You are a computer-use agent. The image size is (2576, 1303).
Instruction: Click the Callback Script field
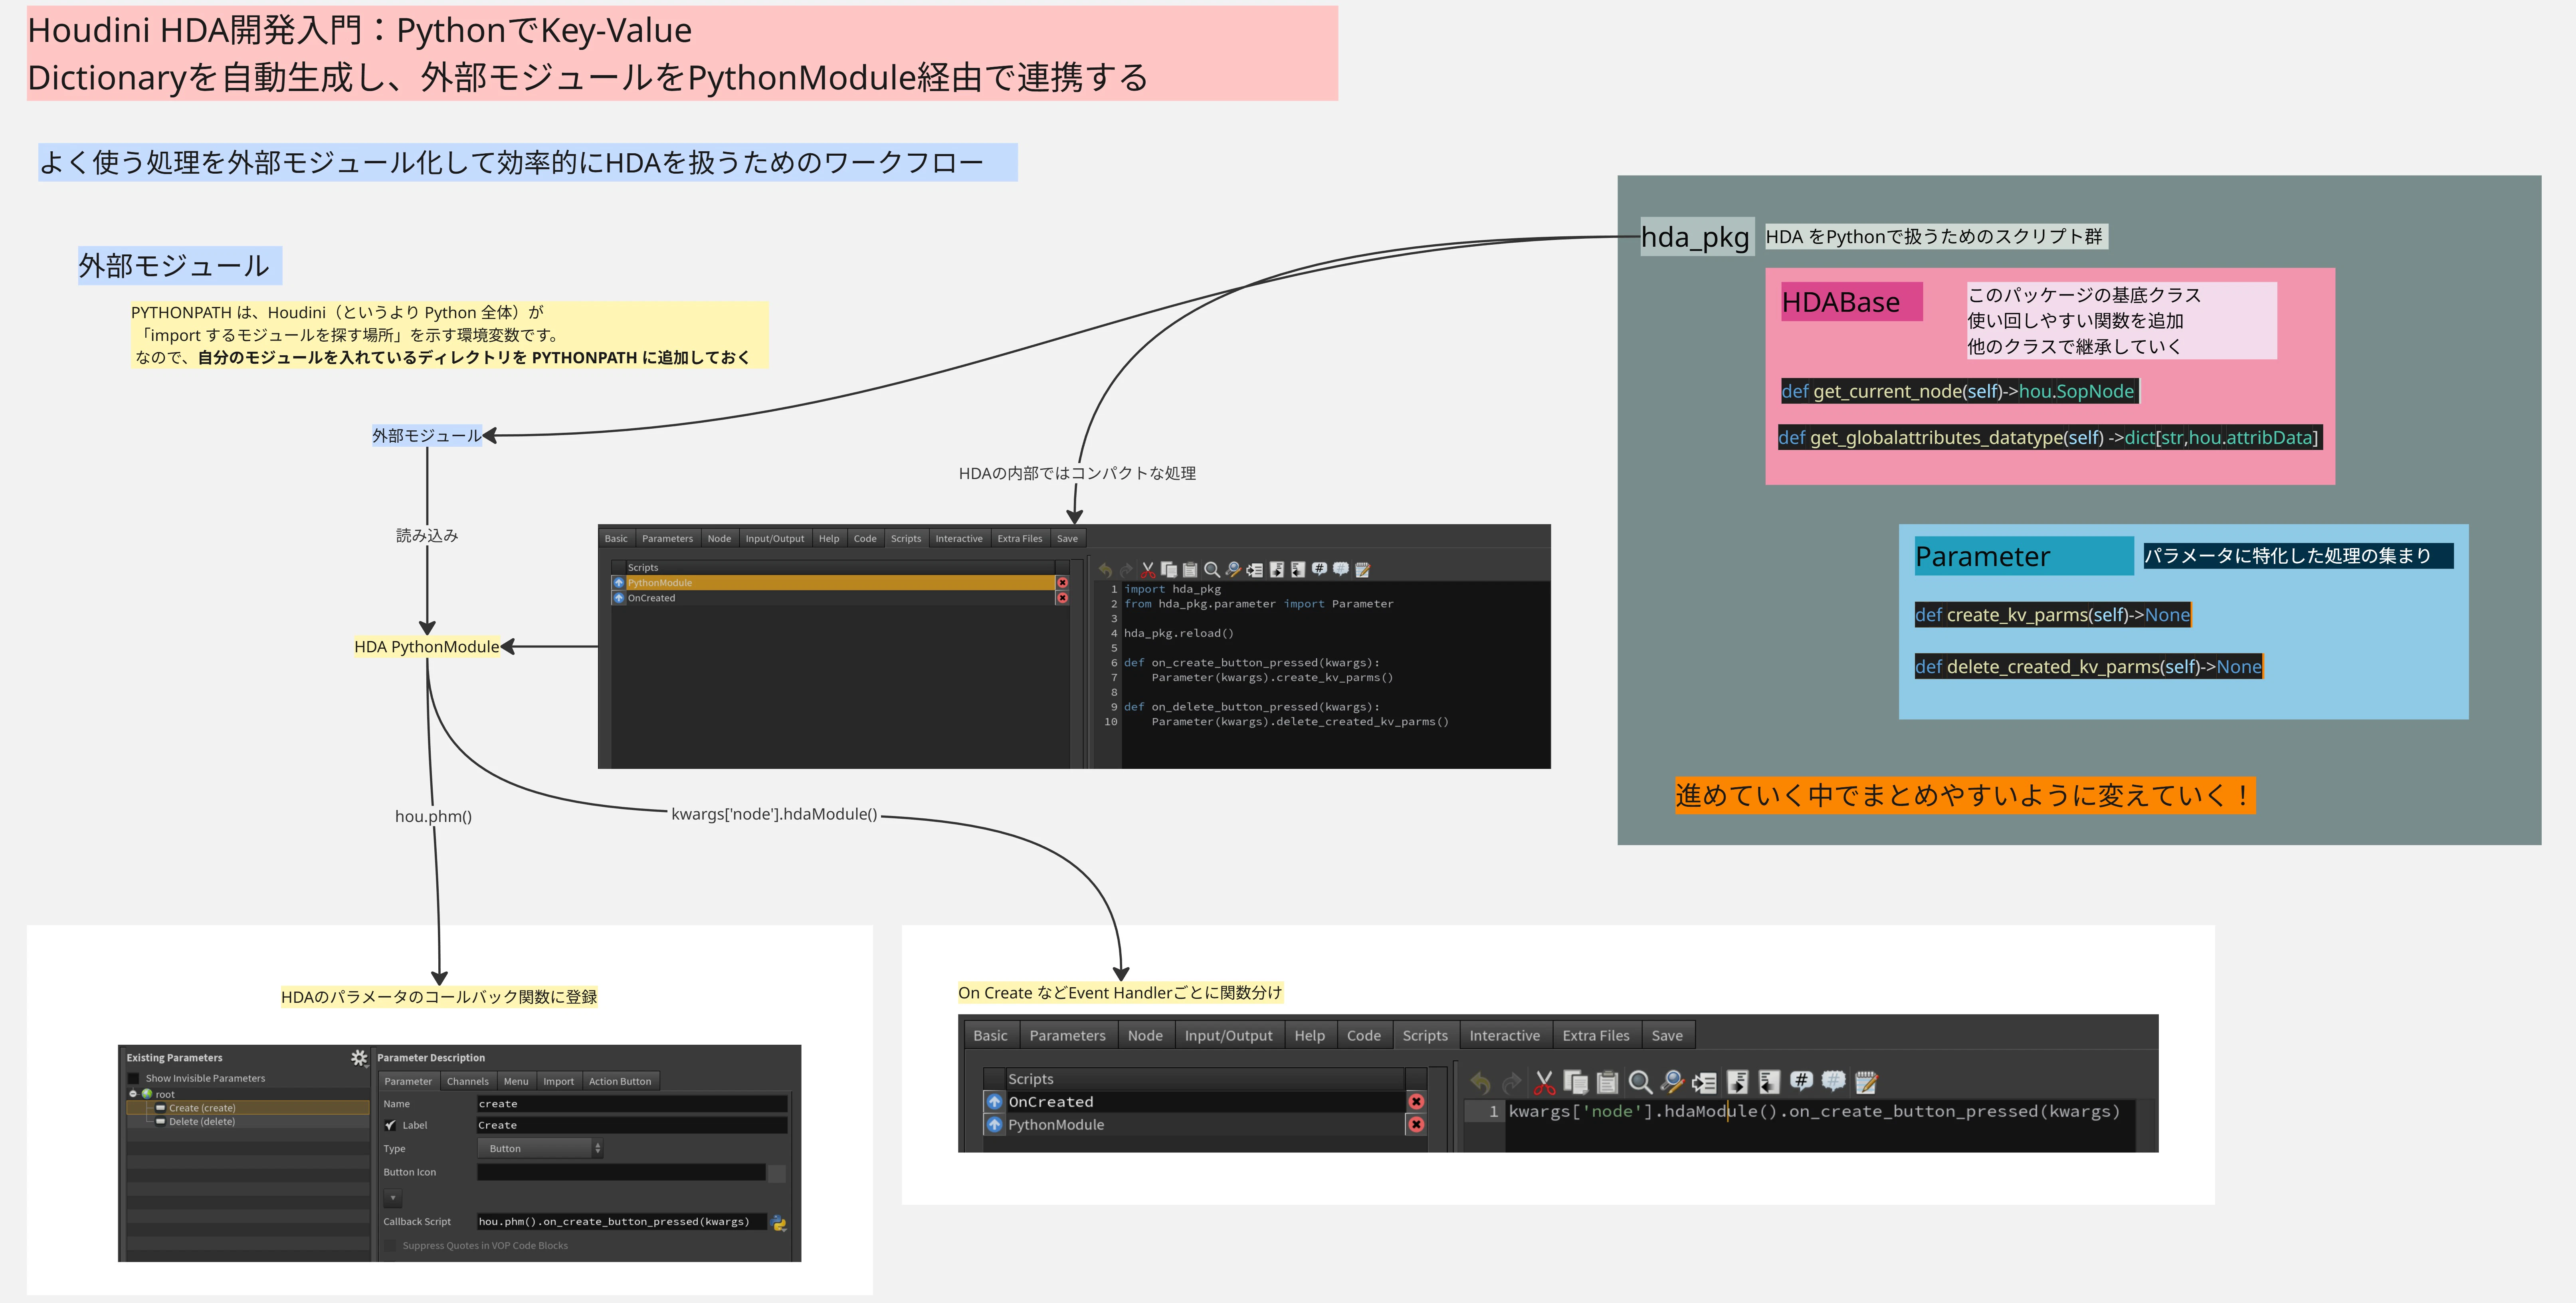(621, 1222)
